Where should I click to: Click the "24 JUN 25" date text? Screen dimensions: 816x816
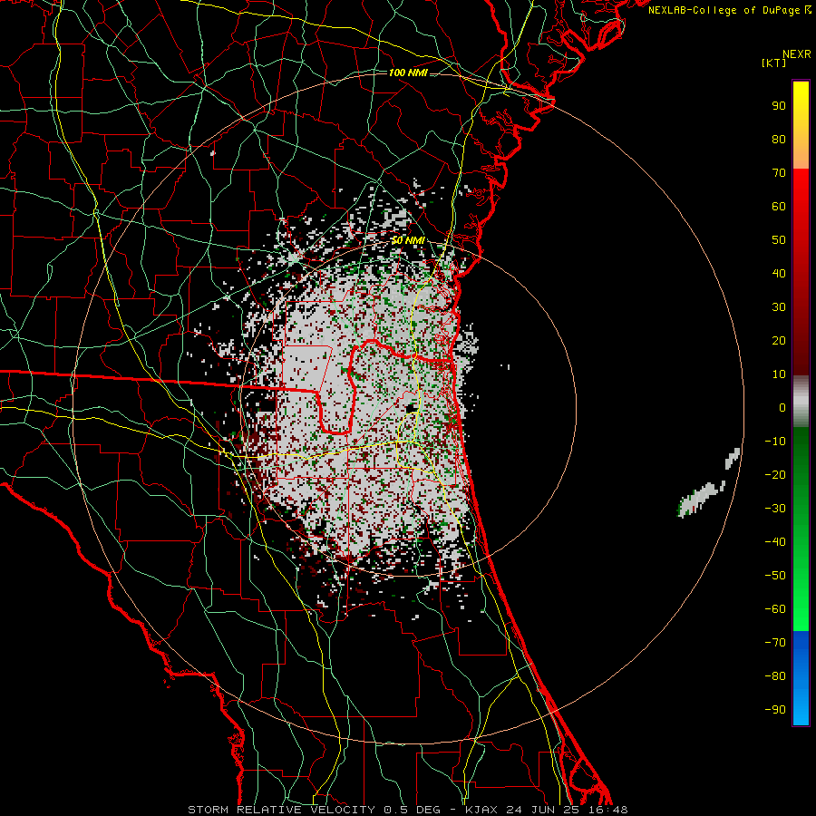(544, 810)
